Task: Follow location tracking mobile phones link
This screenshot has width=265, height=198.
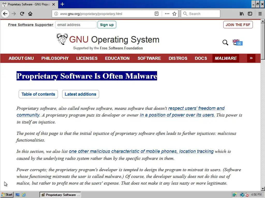Action: point(141,151)
